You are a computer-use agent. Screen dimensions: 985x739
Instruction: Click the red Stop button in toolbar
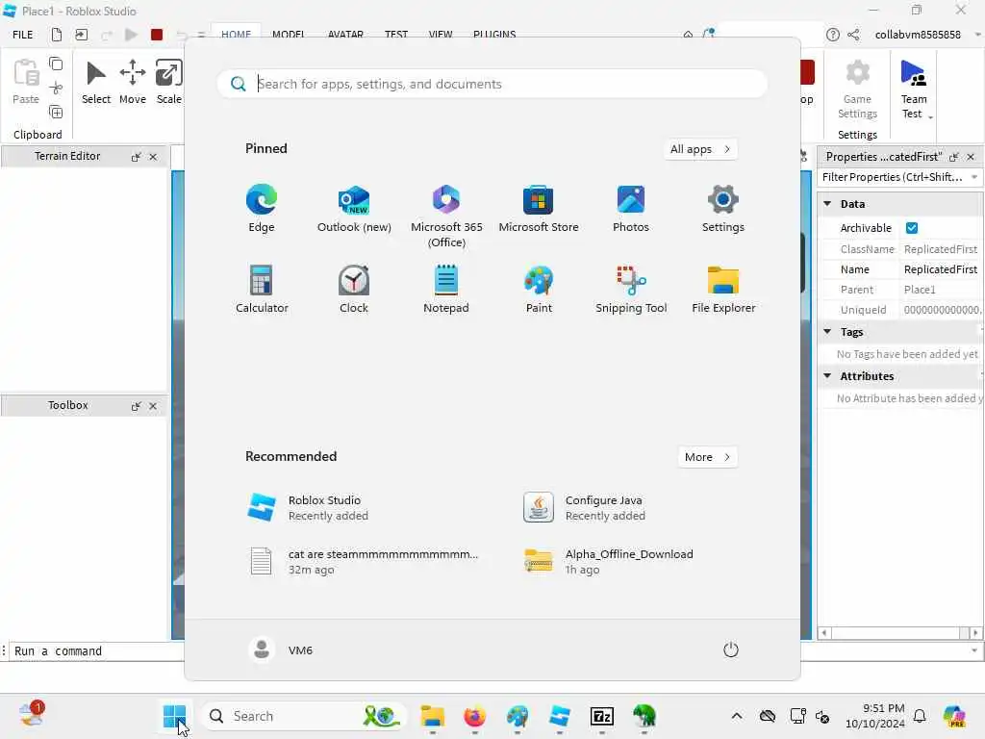157,35
